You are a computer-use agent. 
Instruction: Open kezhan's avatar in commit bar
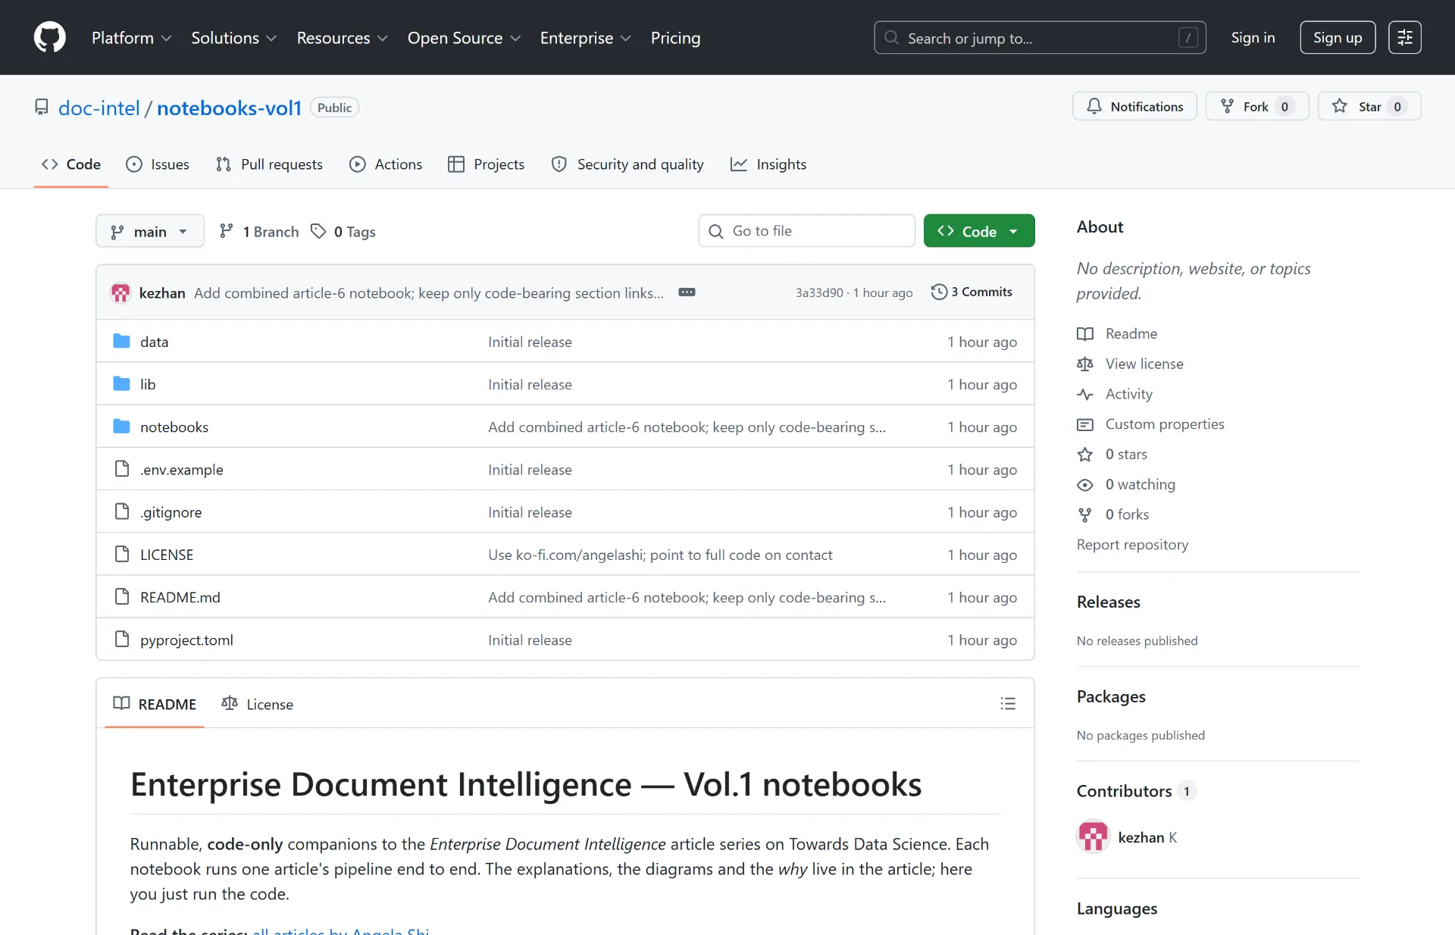(120, 292)
